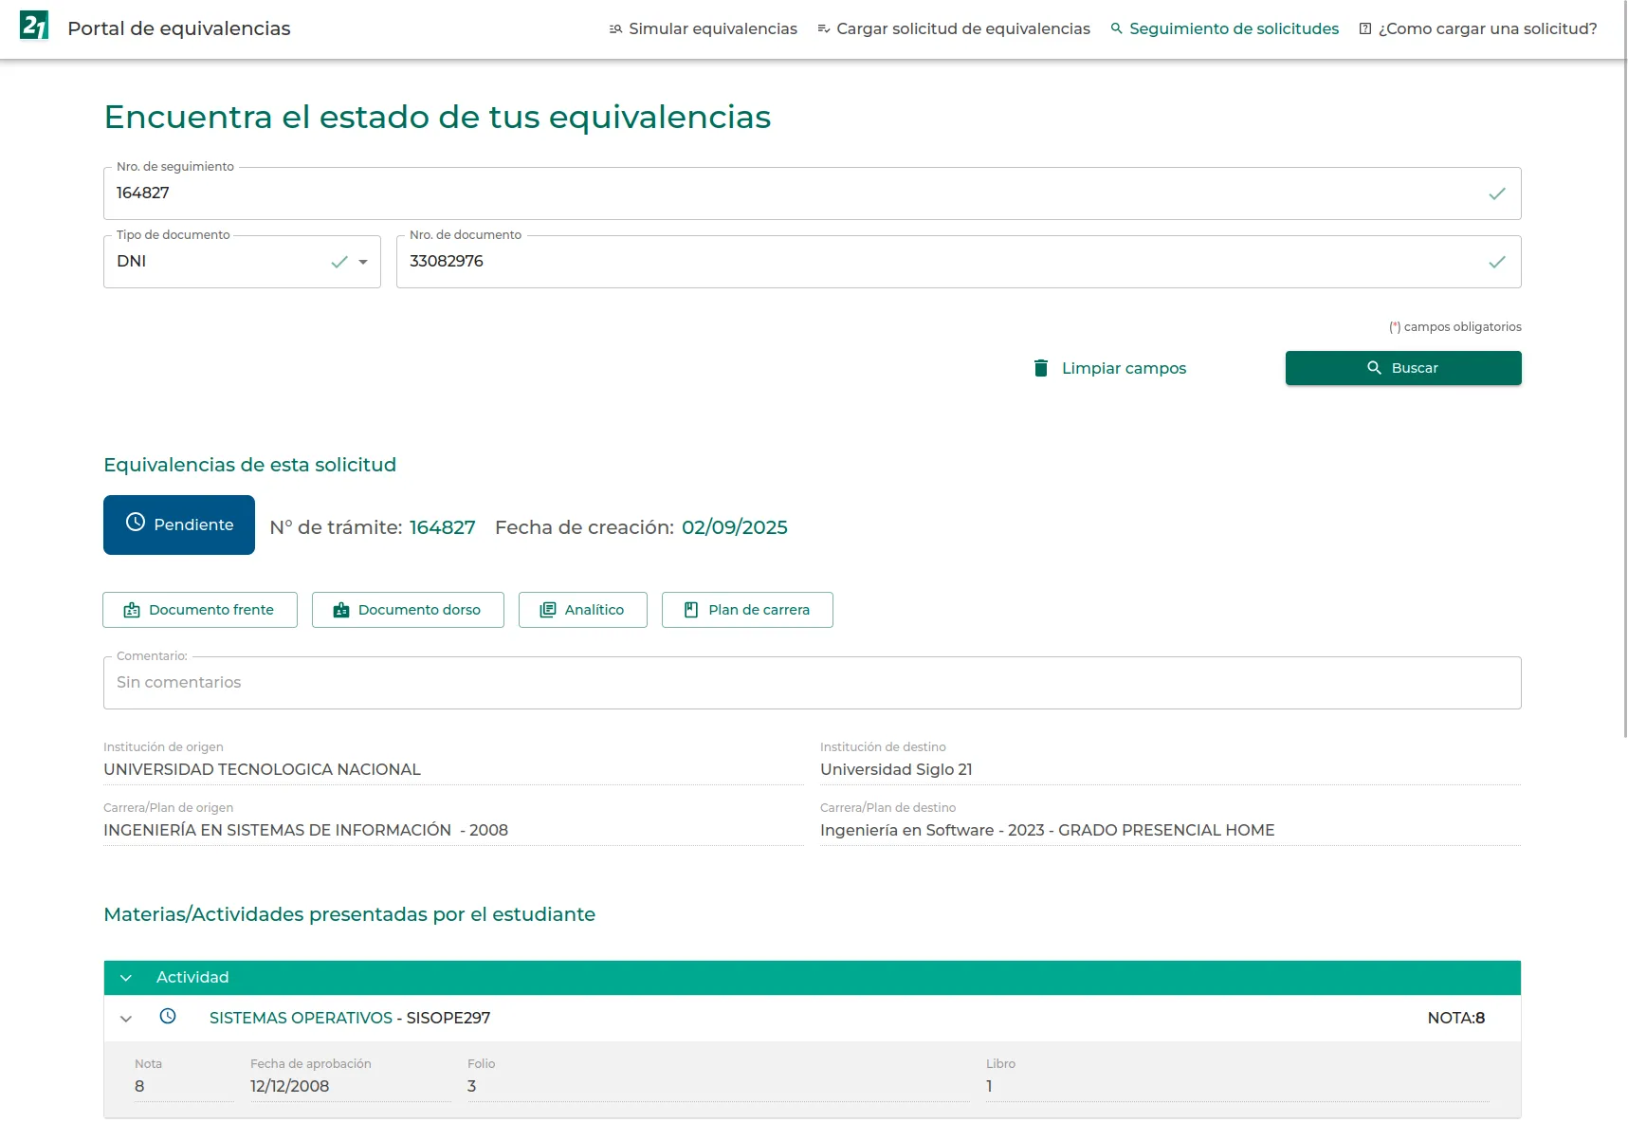Focus the Nro. de documento input
1628x1141 pixels.
[x=959, y=262]
